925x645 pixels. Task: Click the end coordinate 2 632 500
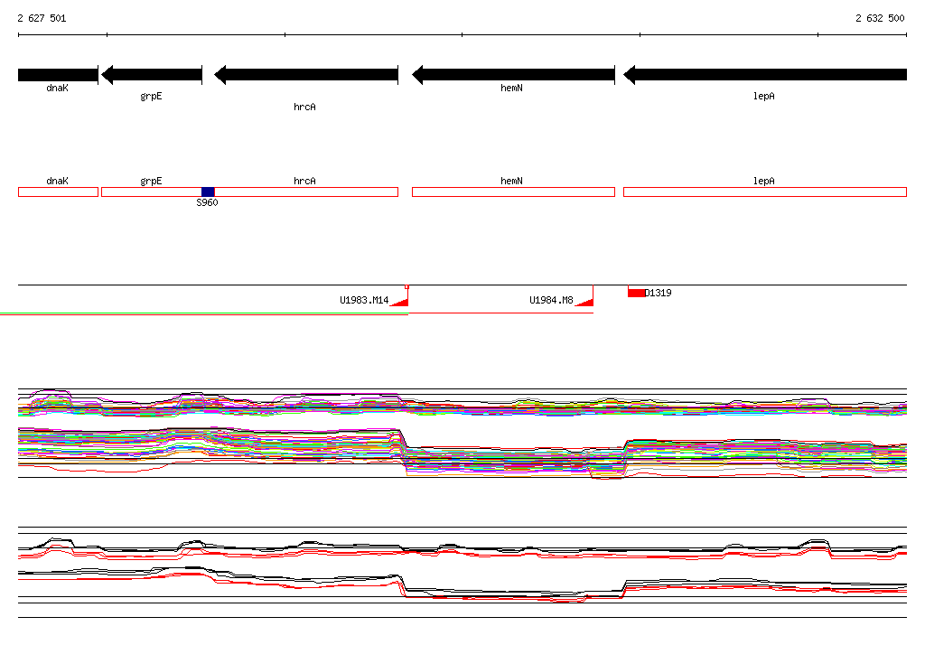pos(880,18)
